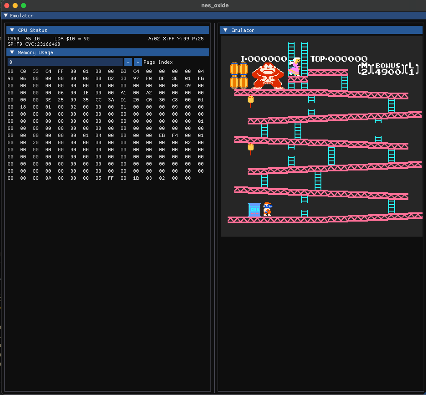
Task: Collapse the right Emulator panel triangle
Action: point(225,30)
